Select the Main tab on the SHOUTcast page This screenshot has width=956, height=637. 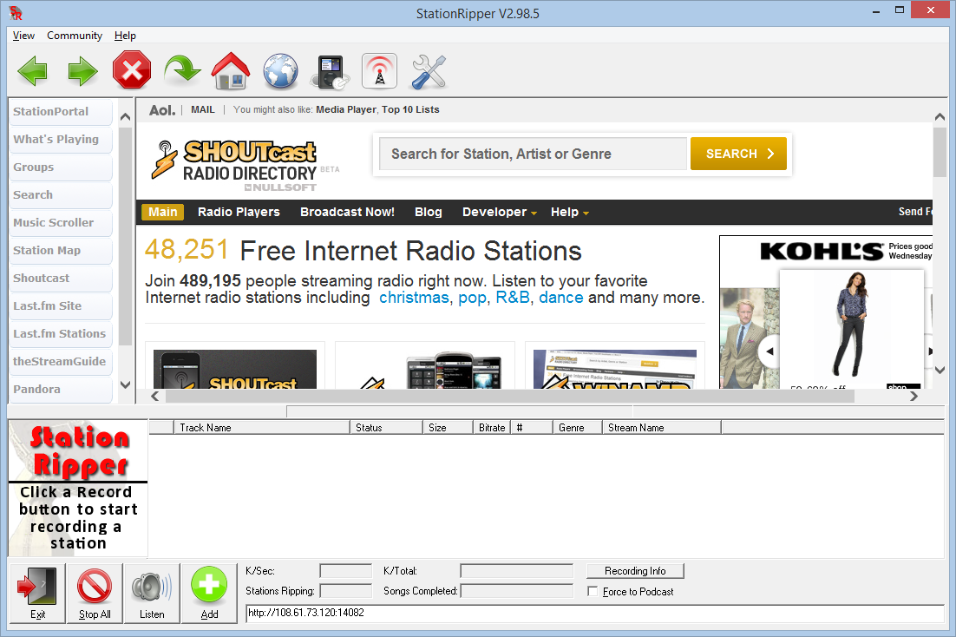163,212
